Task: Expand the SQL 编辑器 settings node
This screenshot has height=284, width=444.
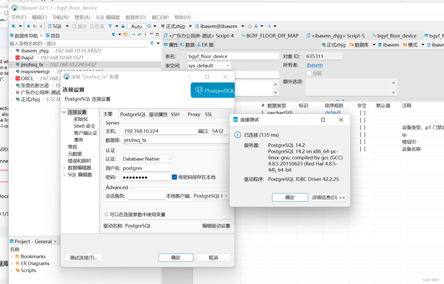Action: coord(64,175)
